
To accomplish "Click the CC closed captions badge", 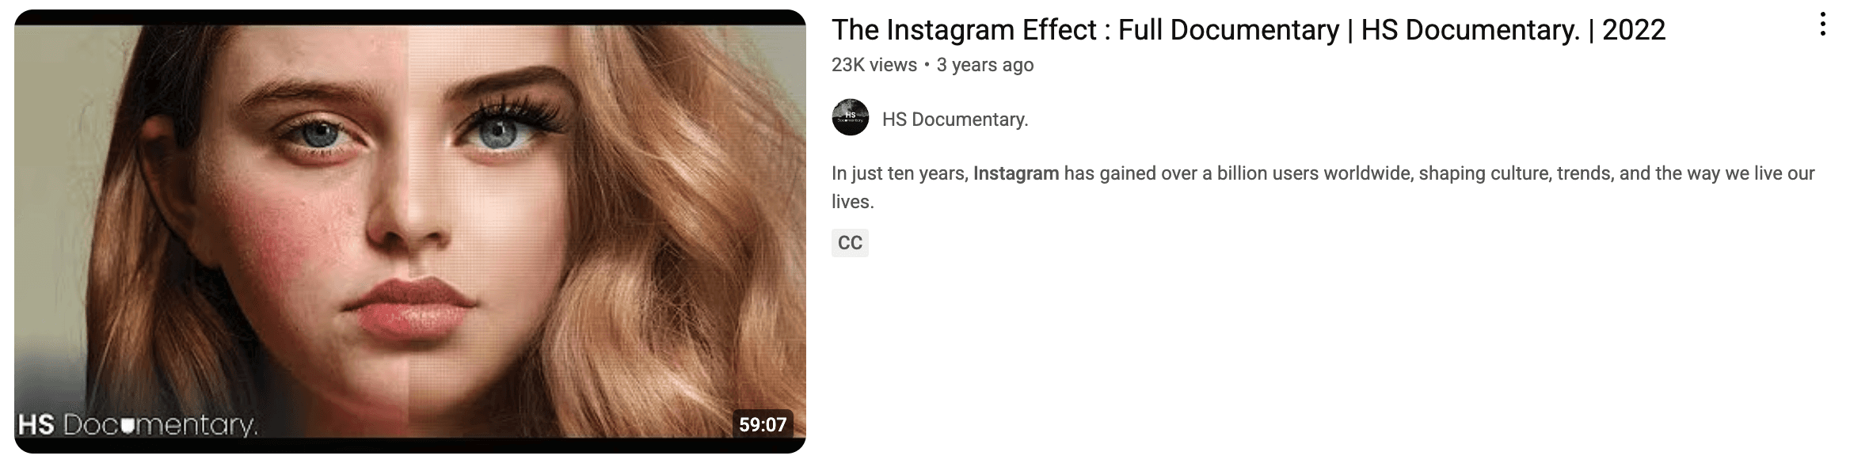I will [850, 243].
